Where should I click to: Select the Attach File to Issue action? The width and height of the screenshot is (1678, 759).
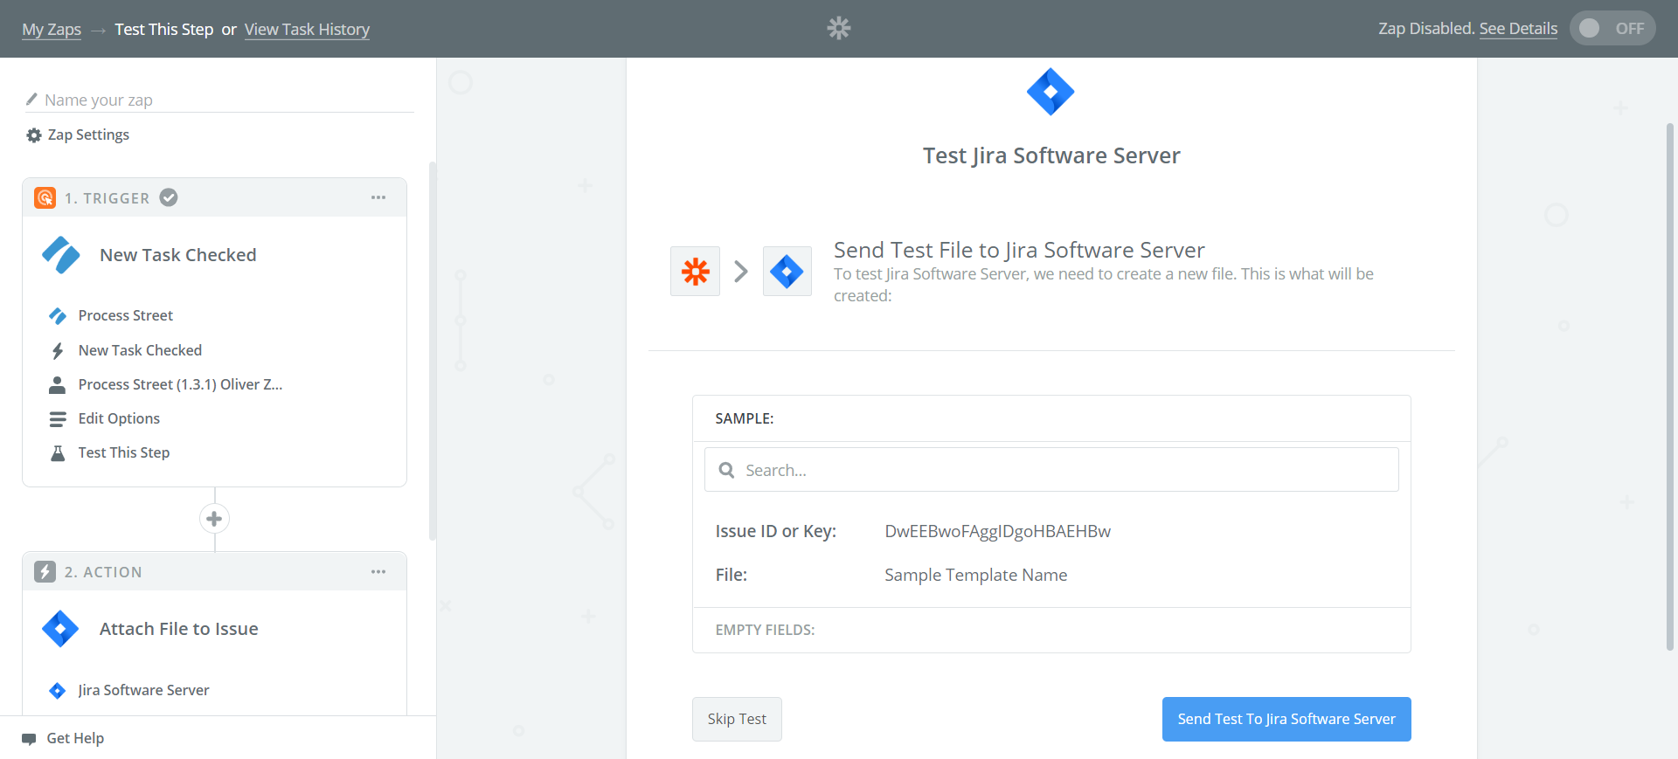tap(179, 629)
